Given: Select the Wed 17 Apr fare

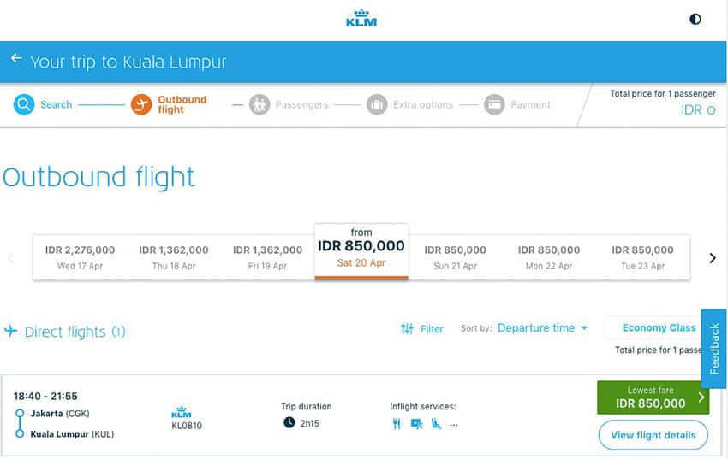Looking at the screenshot, I should click(80, 257).
